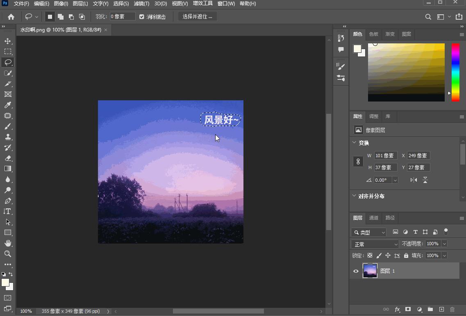Viewport: 466px width, 316px height.
Task: Toggle the 消除锯齿 anti-alias checkbox
Action: 141,16
